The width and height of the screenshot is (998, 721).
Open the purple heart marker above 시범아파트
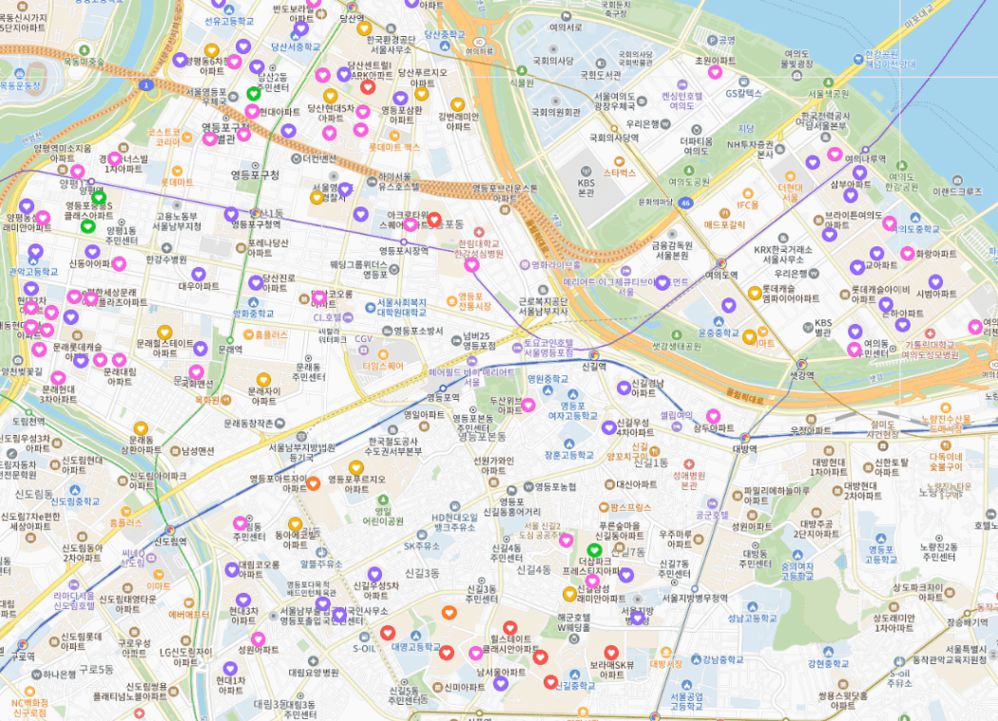(935, 280)
